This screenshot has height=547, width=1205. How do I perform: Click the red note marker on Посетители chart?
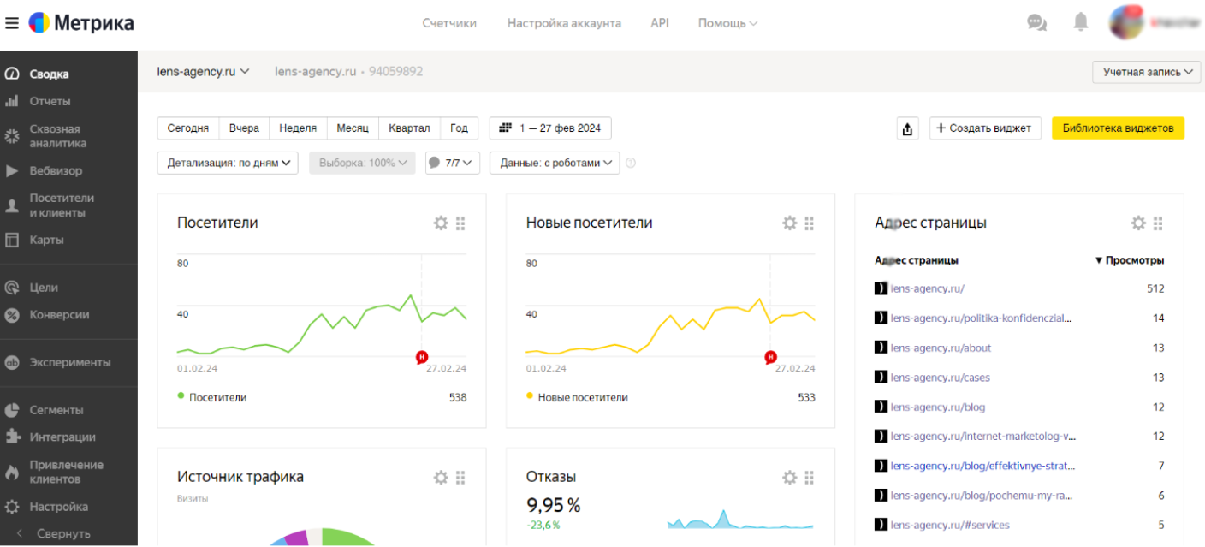click(x=421, y=357)
